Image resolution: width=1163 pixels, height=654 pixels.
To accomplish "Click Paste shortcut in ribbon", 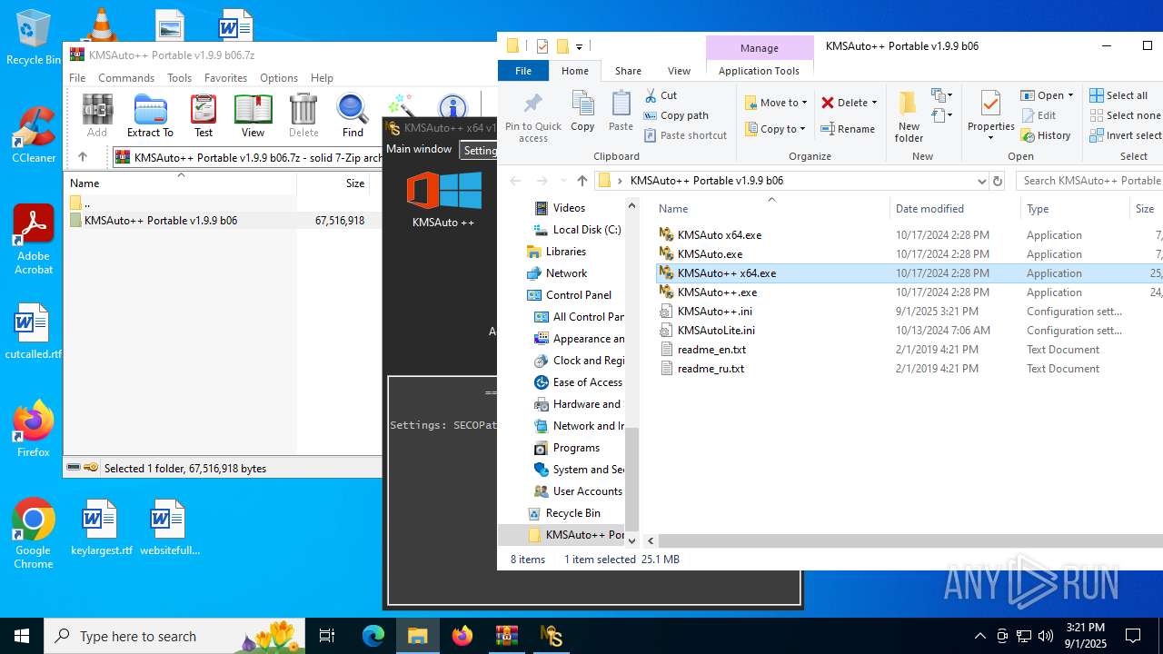I will click(686, 135).
